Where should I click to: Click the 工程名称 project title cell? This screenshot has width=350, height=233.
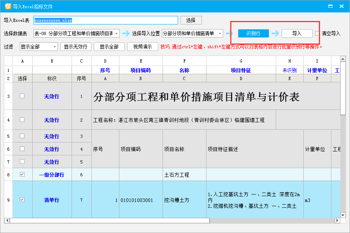(x=184, y=120)
